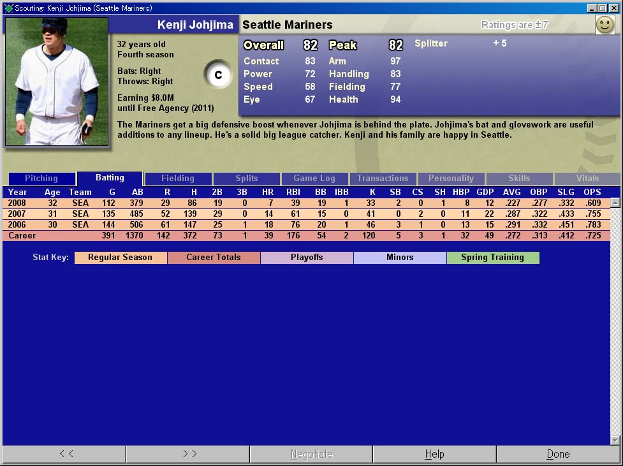The height and width of the screenshot is (466, 623).
Task: Click the Year column header
Action: click(17, 193)
